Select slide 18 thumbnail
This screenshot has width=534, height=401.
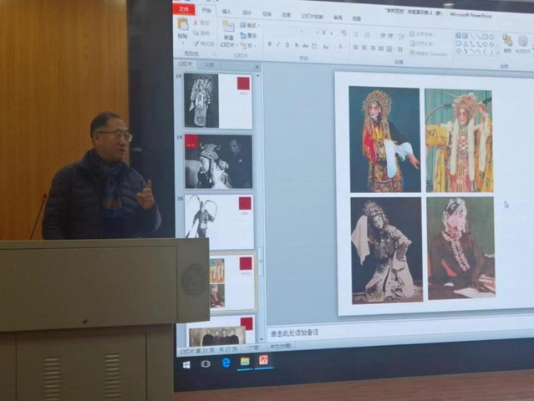point(217,100)
